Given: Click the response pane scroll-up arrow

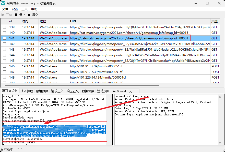Looking at the screenshot, I should [220, 97].
